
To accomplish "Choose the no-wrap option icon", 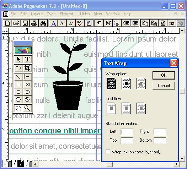I will 111,83.
